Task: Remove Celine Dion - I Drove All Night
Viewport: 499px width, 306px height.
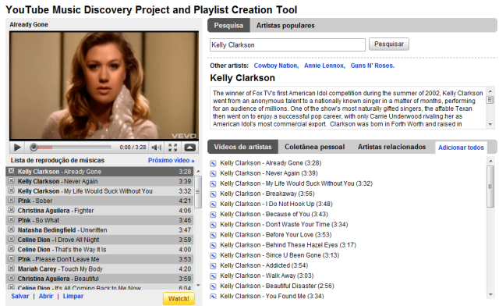Action: [11, 239]
